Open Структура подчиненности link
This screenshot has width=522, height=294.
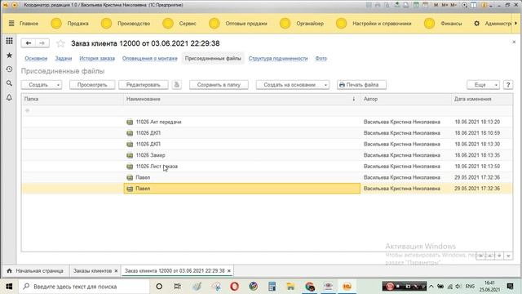pyautogui.click(x=278, y=58)
